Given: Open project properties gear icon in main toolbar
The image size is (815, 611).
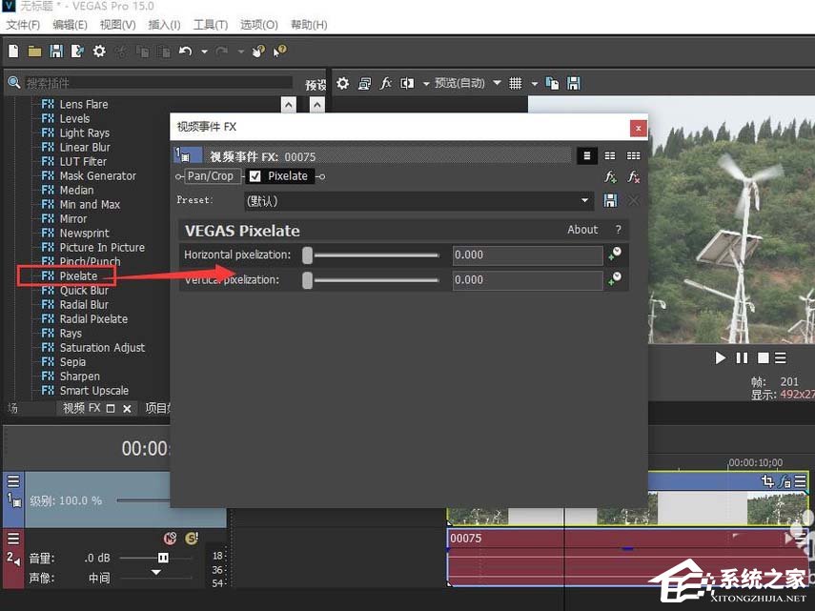Looking at the screenshot, I should point(99,51).
